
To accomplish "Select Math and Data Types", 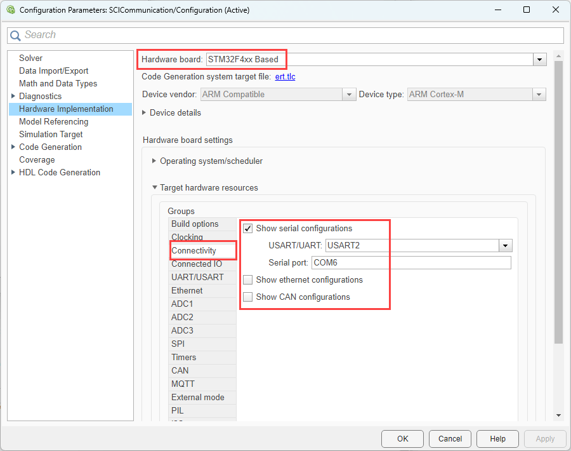I will (x=58, y=83).
